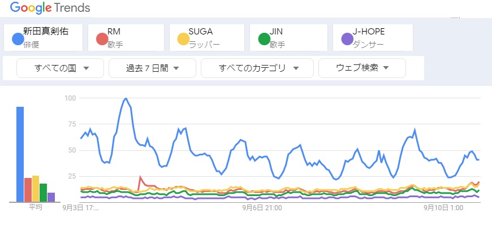This screenshot has height=226, width=492.
Task: Expand the ウェブ検索 search type dropdown
Action: [362, 68]
